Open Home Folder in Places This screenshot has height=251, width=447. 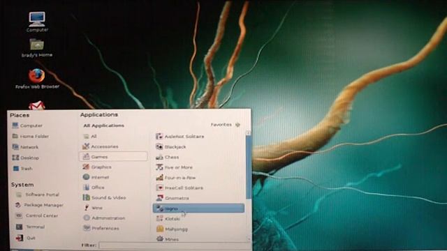pyautogui.click(x=31, y=137)
